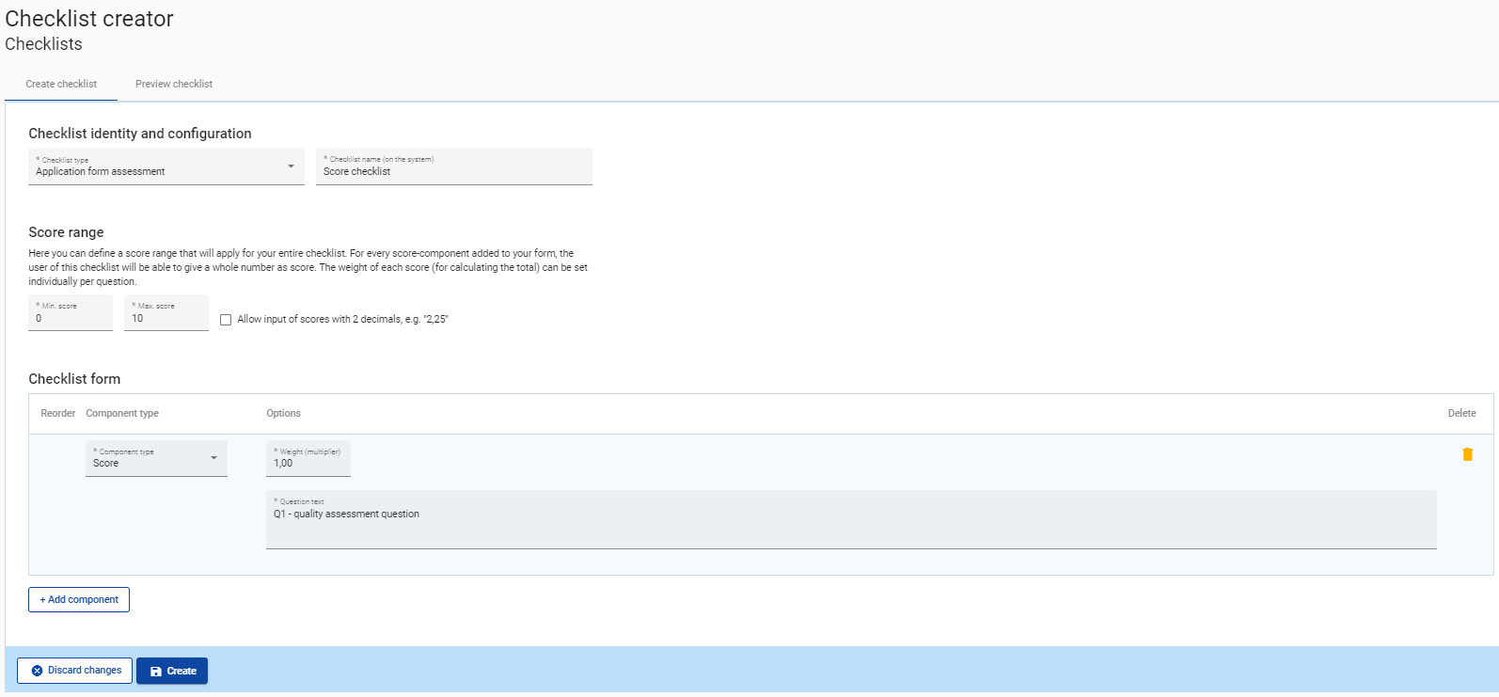Select the Create checklist tab
Screen dimensions: 1499x697
pyautogui.click(x=61, y=84)
